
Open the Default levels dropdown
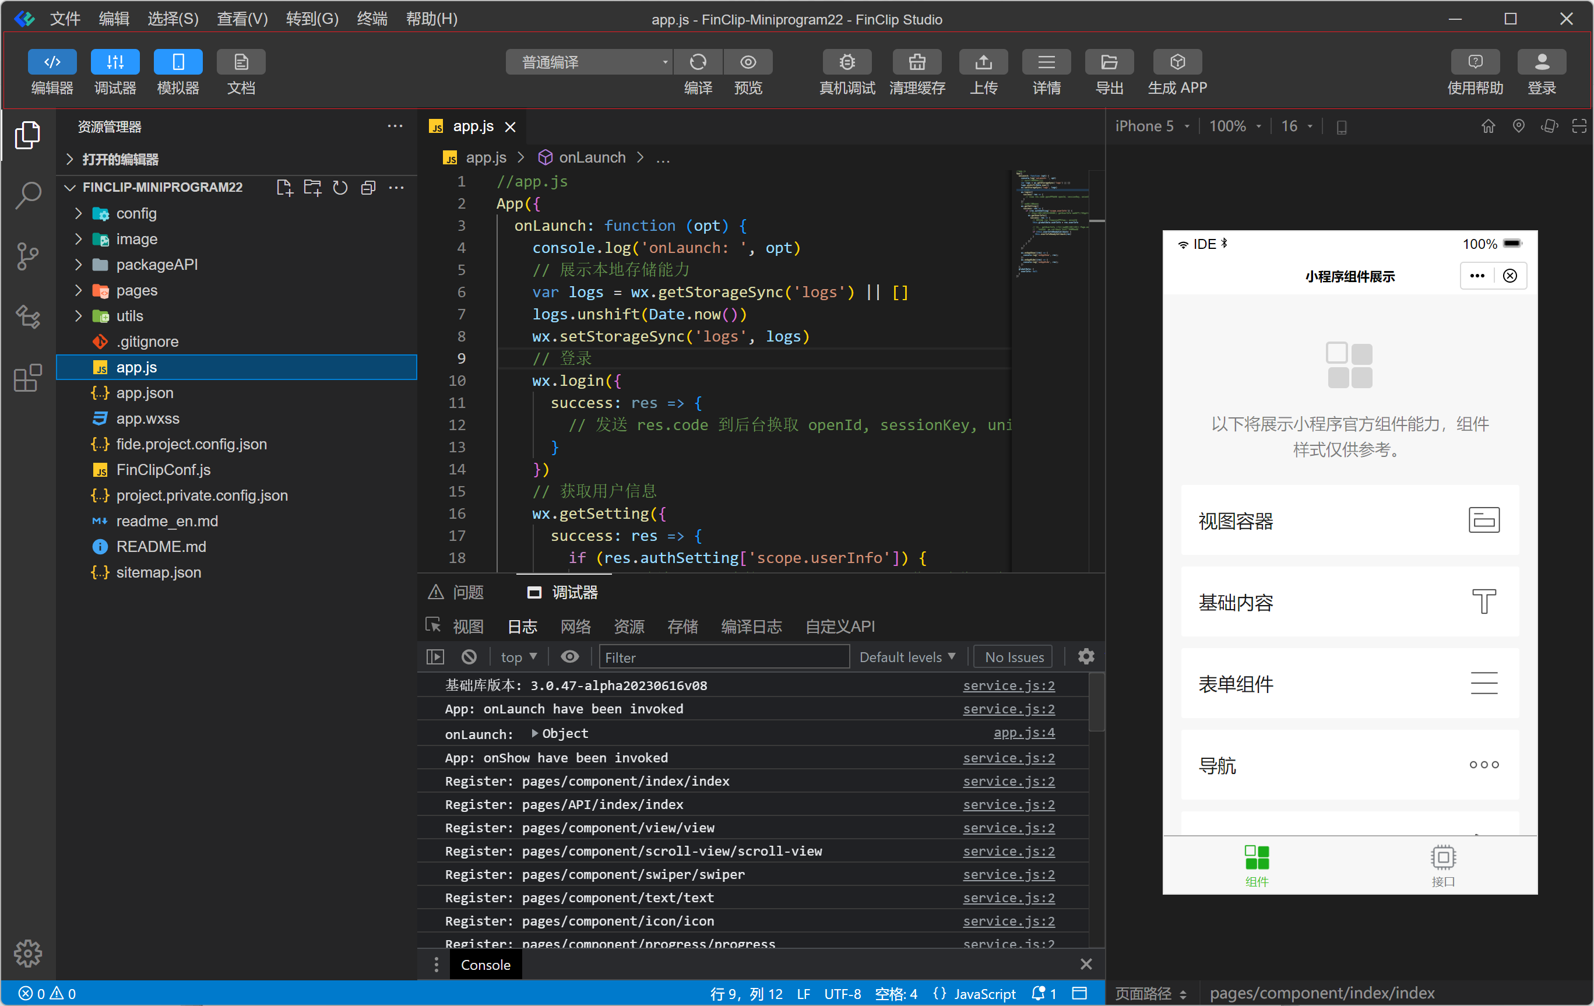click(x=906, y=656)
